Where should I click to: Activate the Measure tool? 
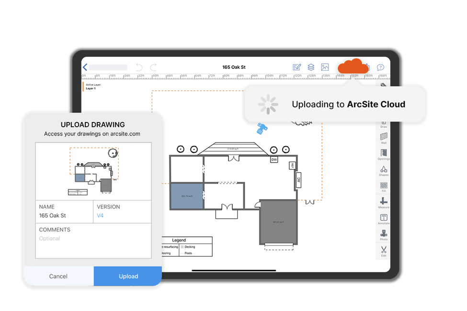point(384,203)
